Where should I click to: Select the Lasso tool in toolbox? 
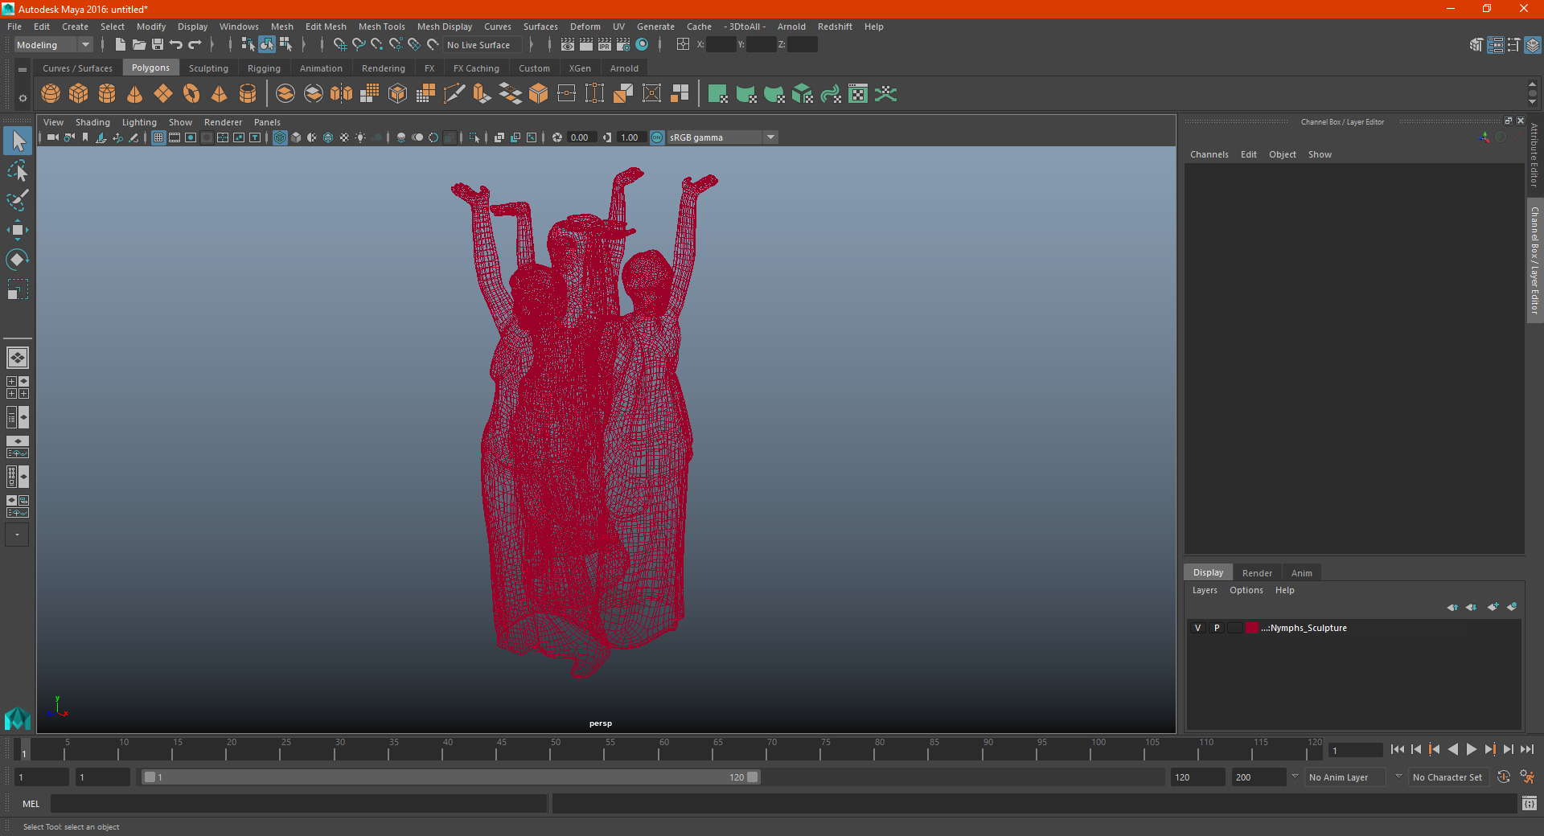[x=18, y=171]
